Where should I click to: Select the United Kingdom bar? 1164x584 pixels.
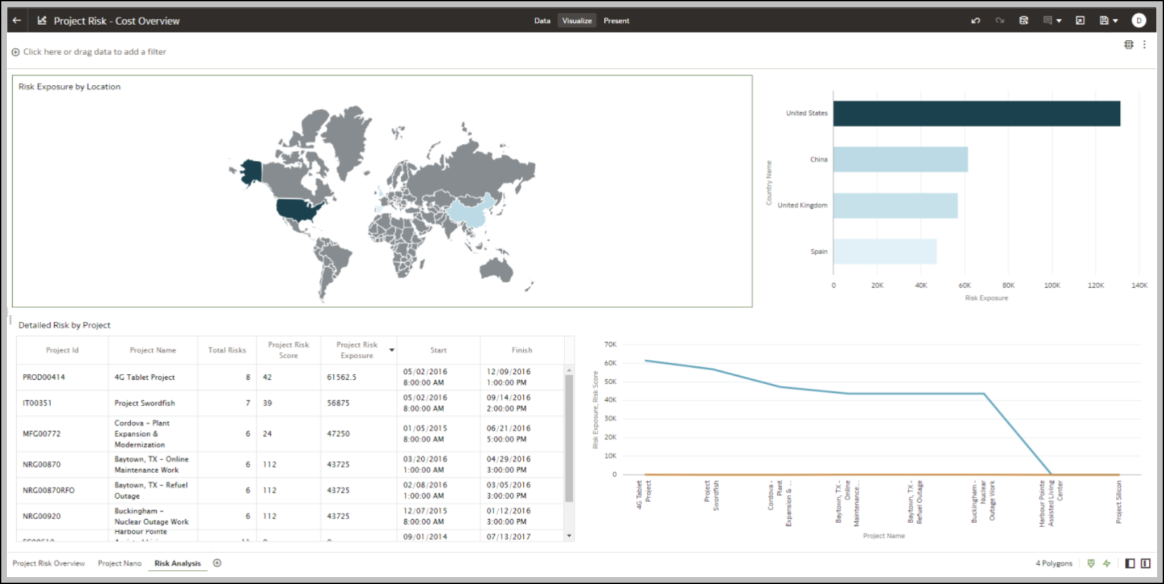(x=896, y=205)
